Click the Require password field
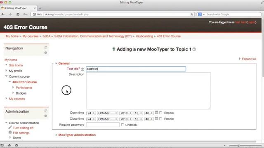This screenshot has width=264, height=148. coord(103,125)
